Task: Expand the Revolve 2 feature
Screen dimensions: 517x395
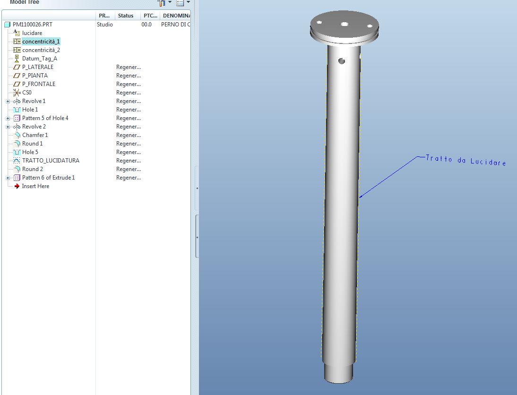Action: [x=8, y=127]
